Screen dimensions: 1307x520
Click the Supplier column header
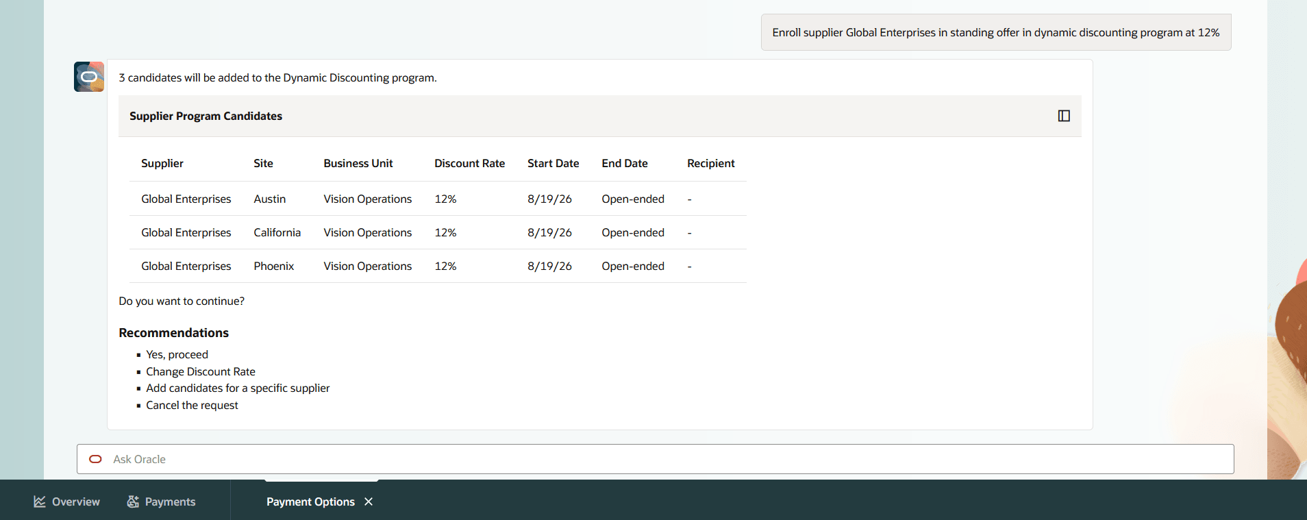click(162, 163)
